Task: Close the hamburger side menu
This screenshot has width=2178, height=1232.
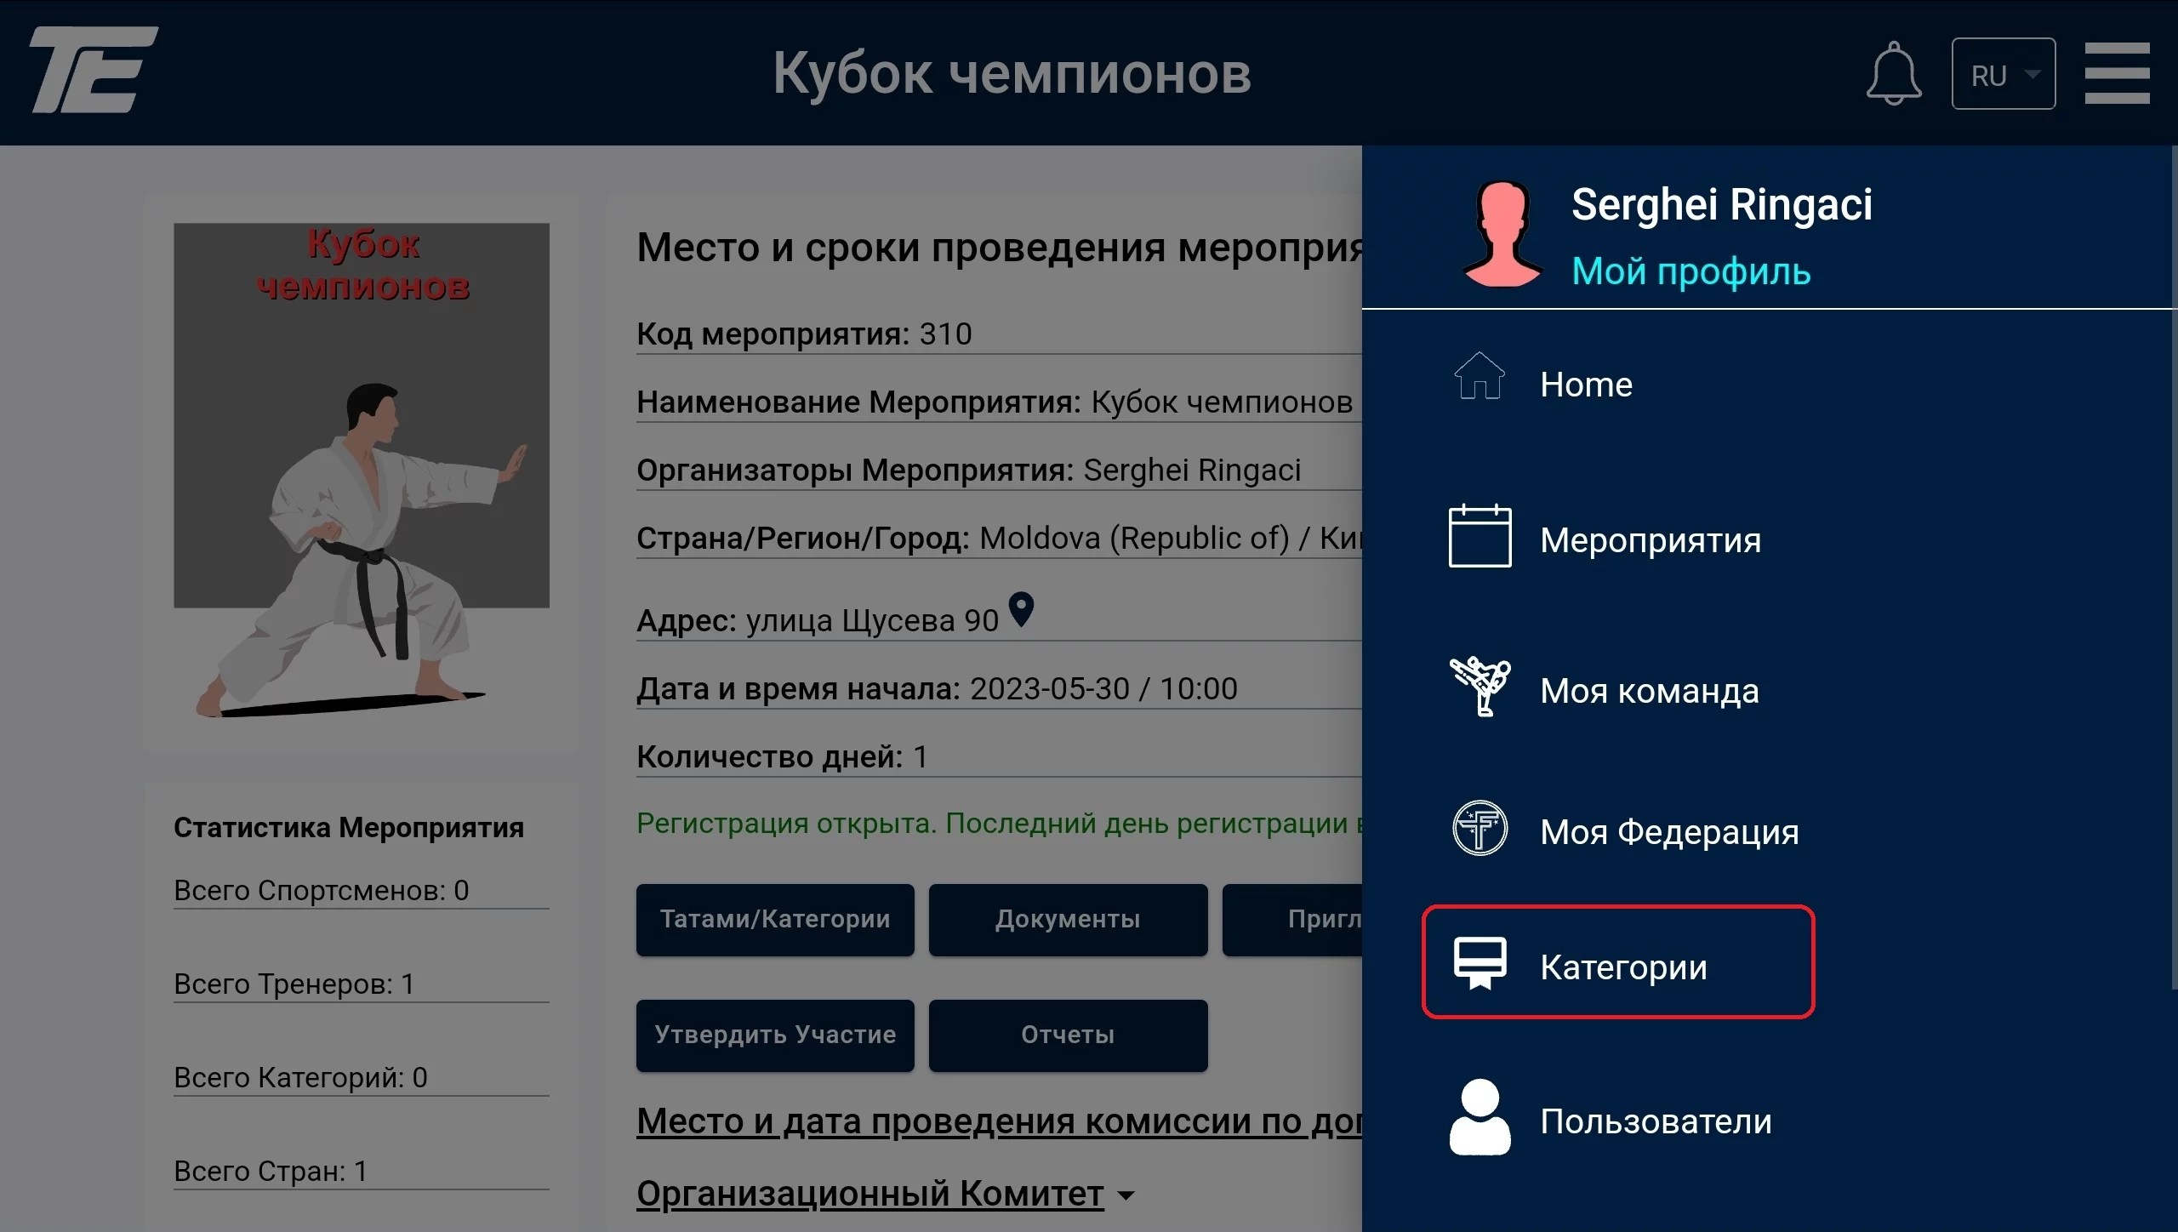Action: (2117, 73)
